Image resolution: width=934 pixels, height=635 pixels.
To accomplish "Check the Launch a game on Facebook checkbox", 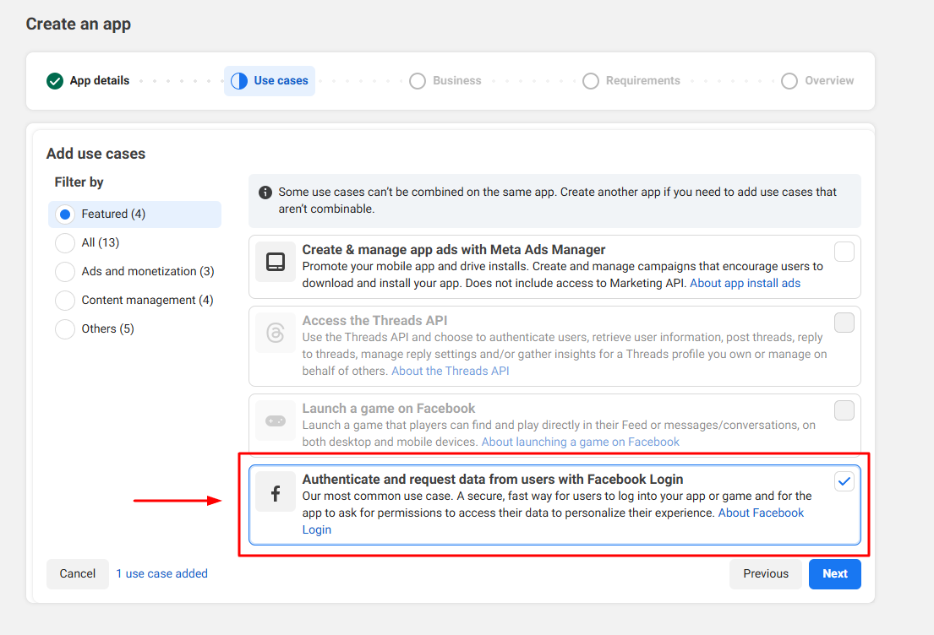I will tap(844, 410).
